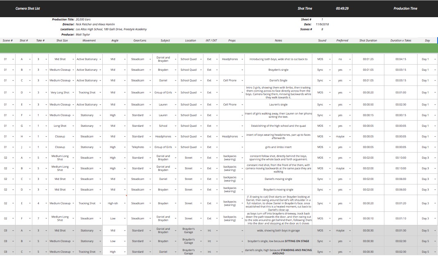Expand Props dropdown with Cell Phone for Daniel
Screen dimensions: 438x256
pyautogui.click(x=242, y=81)
